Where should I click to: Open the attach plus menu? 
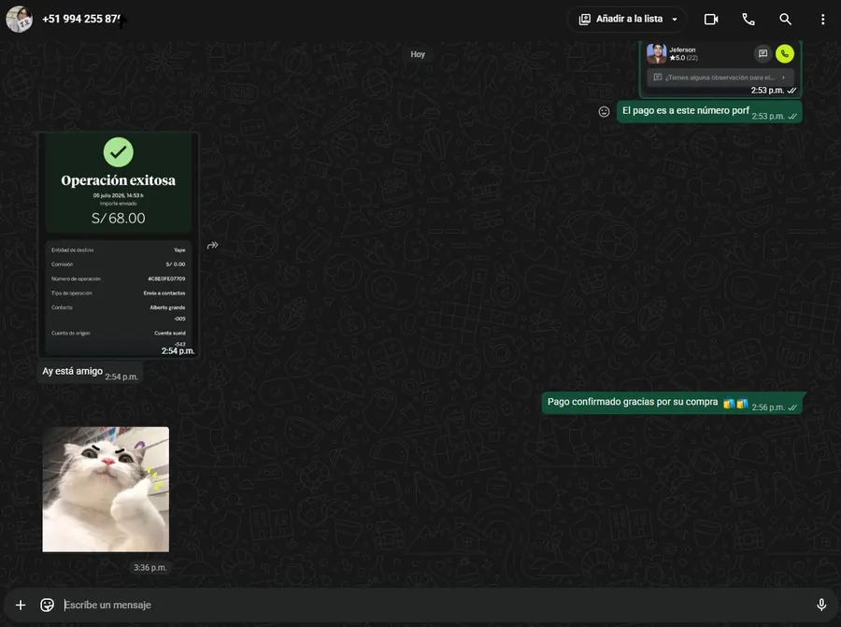pyautogui.click(x=21, y=605)
